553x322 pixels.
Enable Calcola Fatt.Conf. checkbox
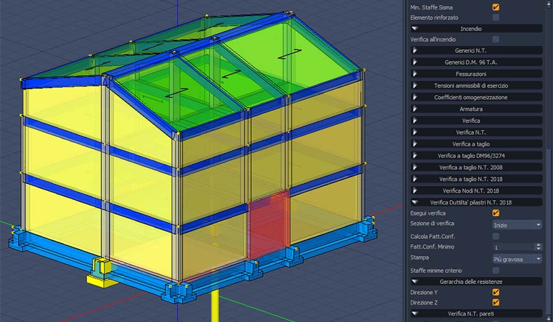coord(495,236)
